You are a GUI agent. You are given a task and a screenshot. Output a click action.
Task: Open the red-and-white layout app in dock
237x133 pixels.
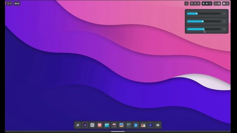tap(143, 125)
